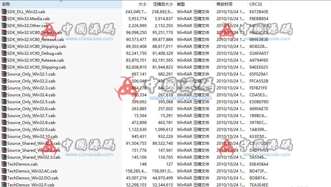
Task: Click the archive icon for Source_Shared_Win32.2.cab
Action: pos(4,150)
